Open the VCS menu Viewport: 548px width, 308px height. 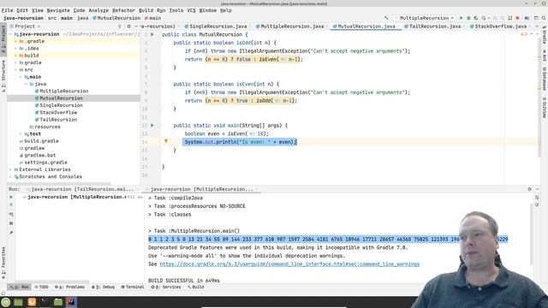click(x=192, y=10)
